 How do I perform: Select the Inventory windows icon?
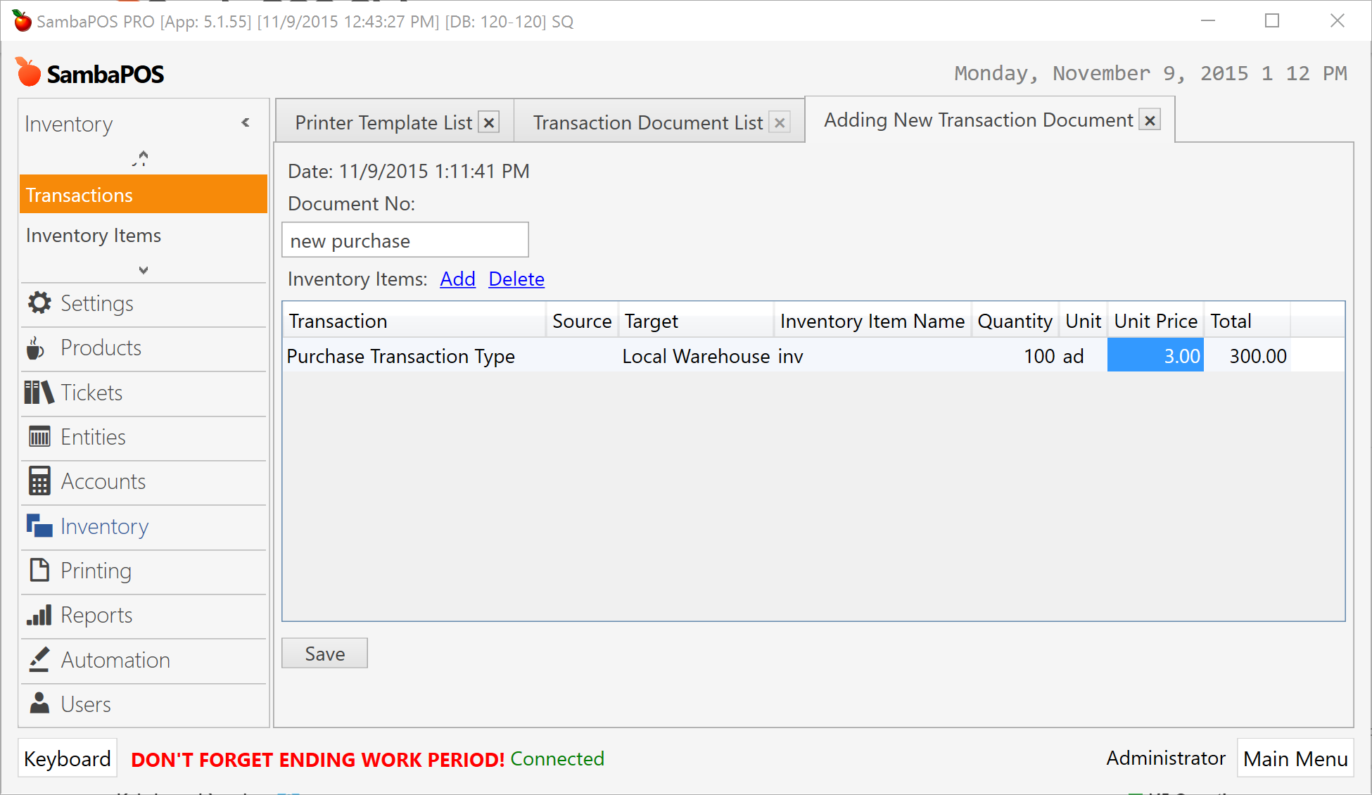[x=38, y=526]
